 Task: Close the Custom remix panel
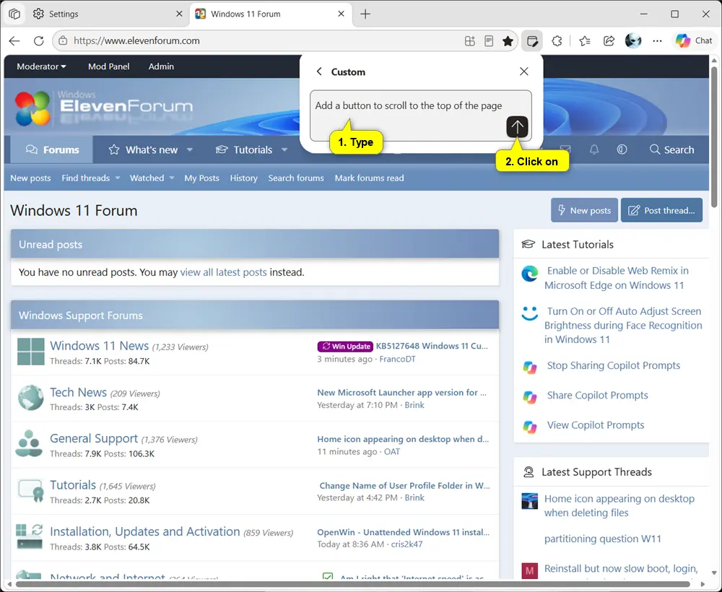pos(523,71)
